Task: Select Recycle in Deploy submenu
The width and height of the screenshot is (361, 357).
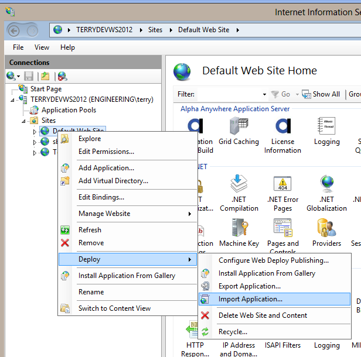Action: tap(274, 332)
